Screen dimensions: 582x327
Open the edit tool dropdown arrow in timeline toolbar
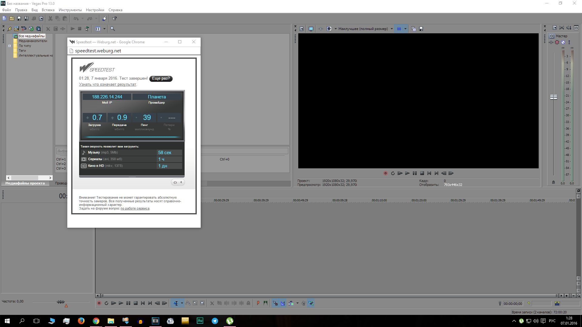182,303
